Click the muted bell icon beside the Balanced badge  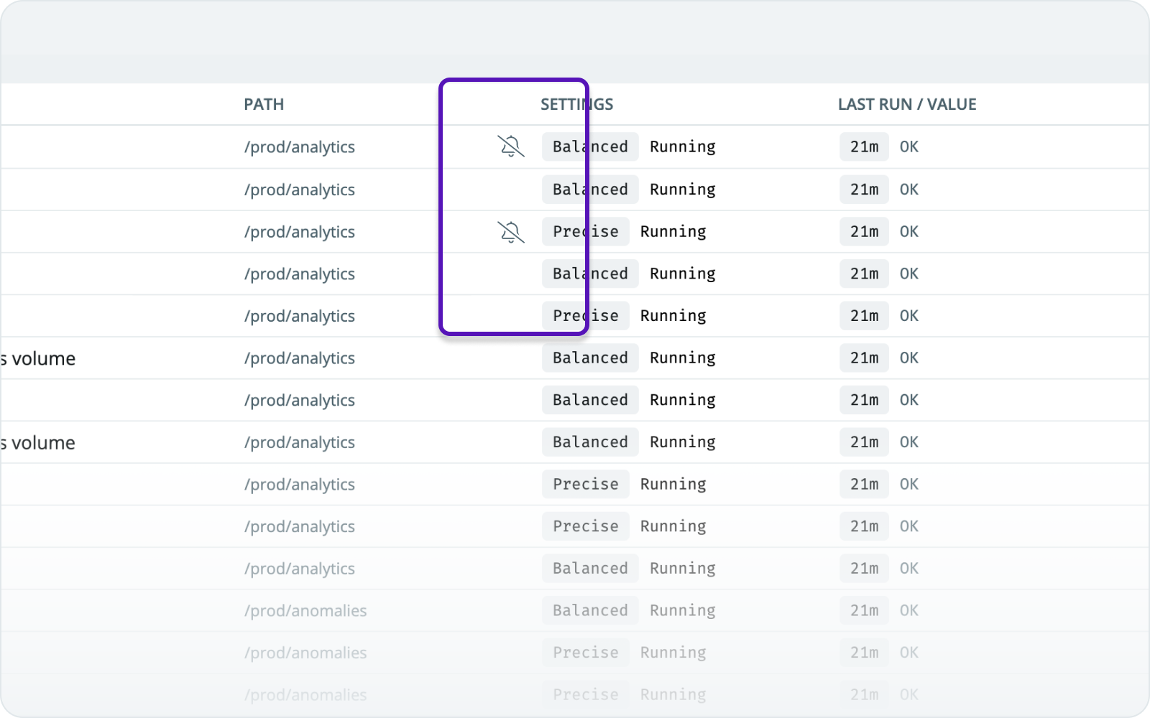point(511,146)
